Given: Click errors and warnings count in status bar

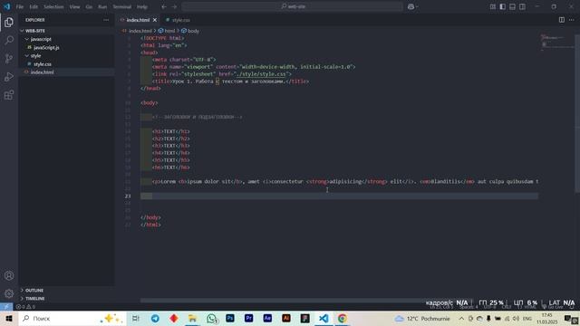Looking at the screenshot, I should pyautogui.click(x=25, y=307).
